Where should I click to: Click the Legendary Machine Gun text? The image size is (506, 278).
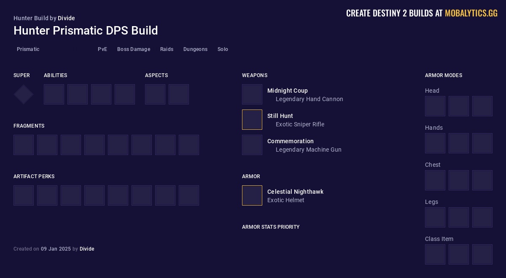(309, 150)
